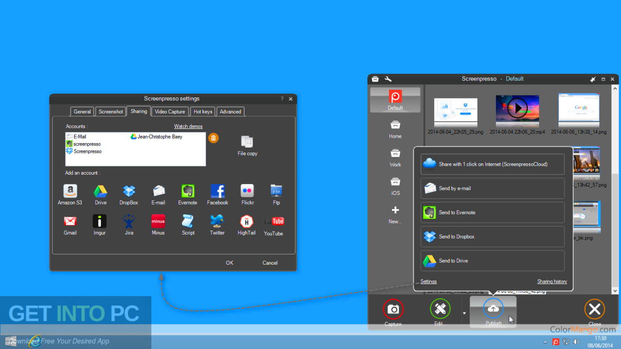The width and height of the screenshot is (621, 349).
Task: Add a Facebook account
Action: coord(217,195)
